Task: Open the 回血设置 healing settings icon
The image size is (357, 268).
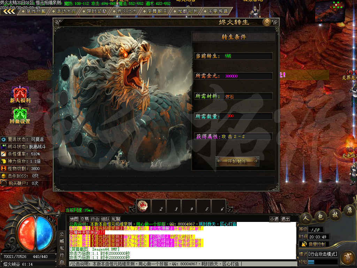Action: (20, 116)
